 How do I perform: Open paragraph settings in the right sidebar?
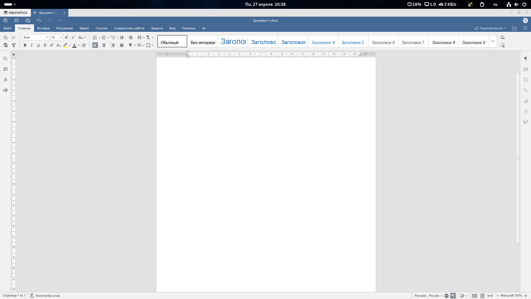(x=525, y=58)
